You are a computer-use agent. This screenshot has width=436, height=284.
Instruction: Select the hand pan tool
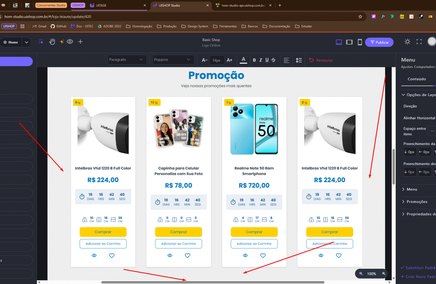(52, 42)
